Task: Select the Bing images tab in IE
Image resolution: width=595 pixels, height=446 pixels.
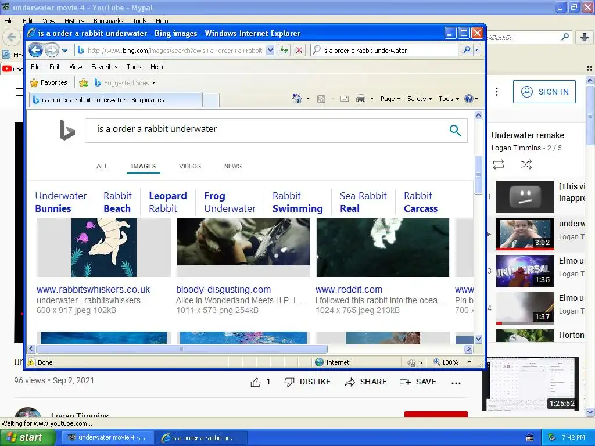Action: pyautogui.click(x=116, y=100)
